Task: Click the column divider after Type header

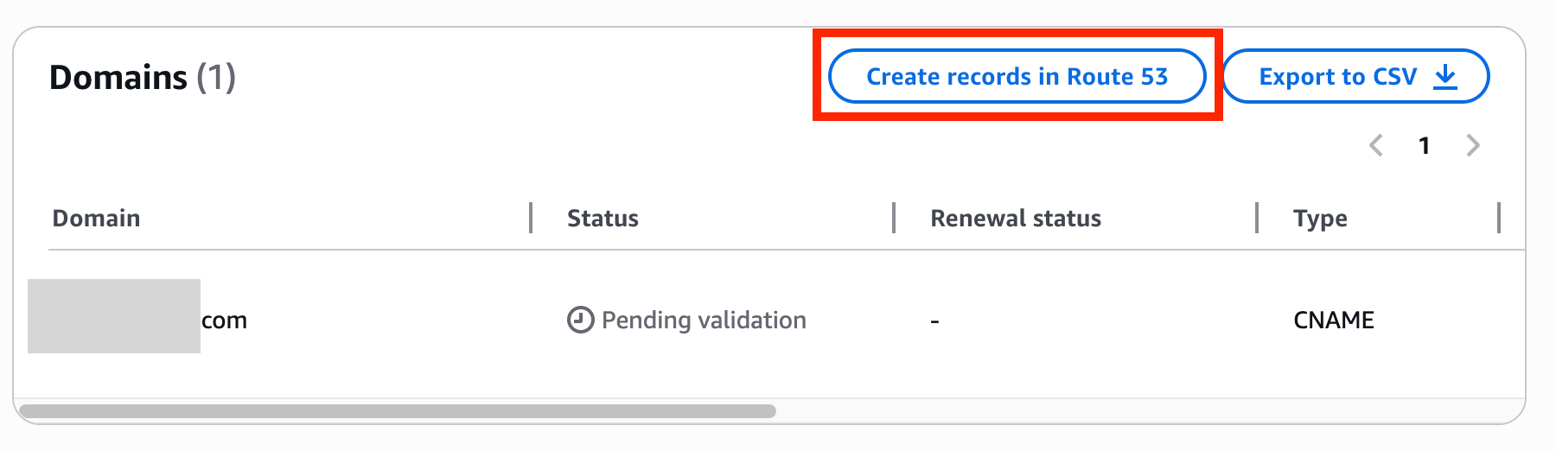Action: pos(1499,218)
